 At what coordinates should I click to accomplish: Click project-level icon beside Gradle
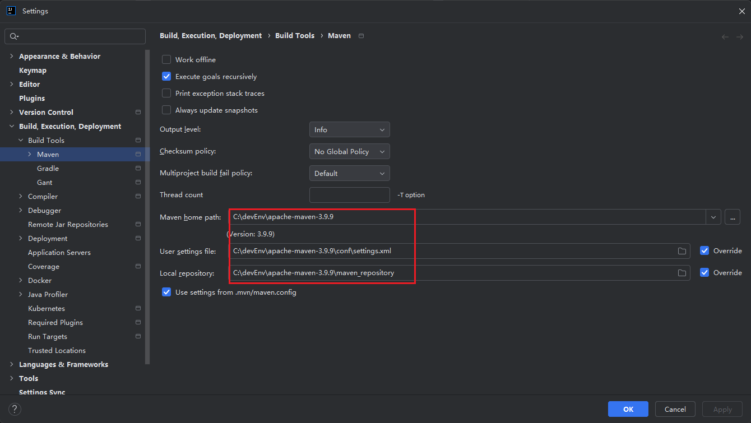point(138,169)
